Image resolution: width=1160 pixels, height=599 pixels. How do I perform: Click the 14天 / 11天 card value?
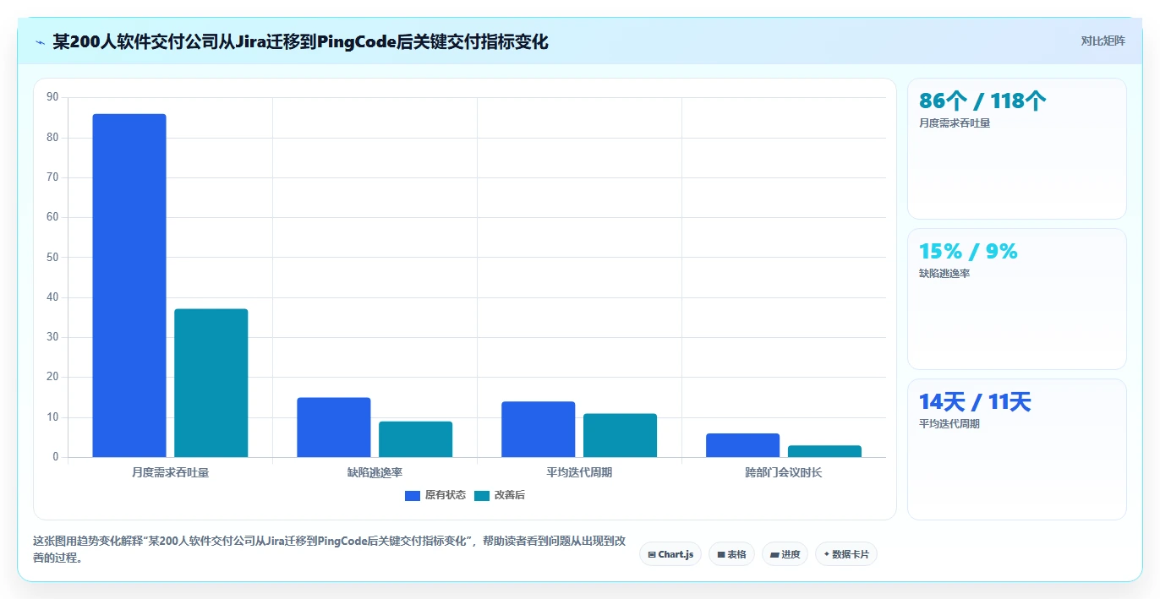coord(975,402)
